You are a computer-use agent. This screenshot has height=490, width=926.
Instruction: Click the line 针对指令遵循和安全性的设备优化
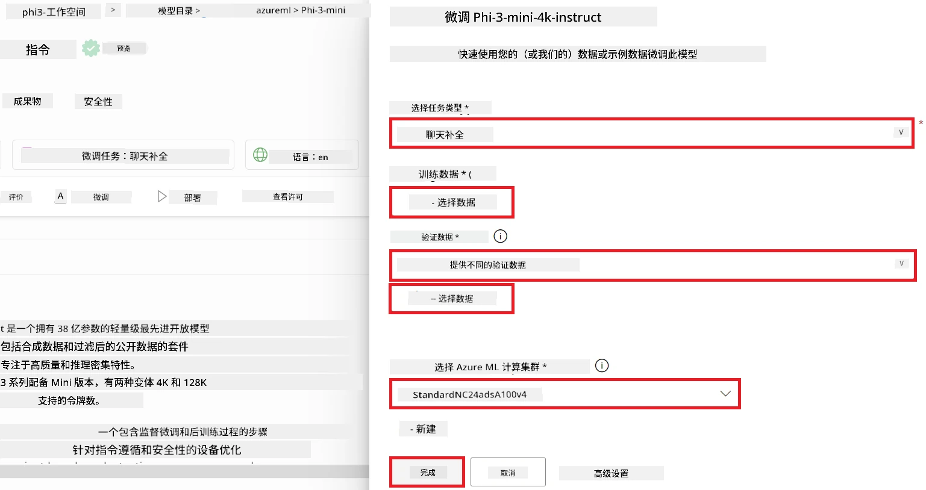(x=157, y=450)
